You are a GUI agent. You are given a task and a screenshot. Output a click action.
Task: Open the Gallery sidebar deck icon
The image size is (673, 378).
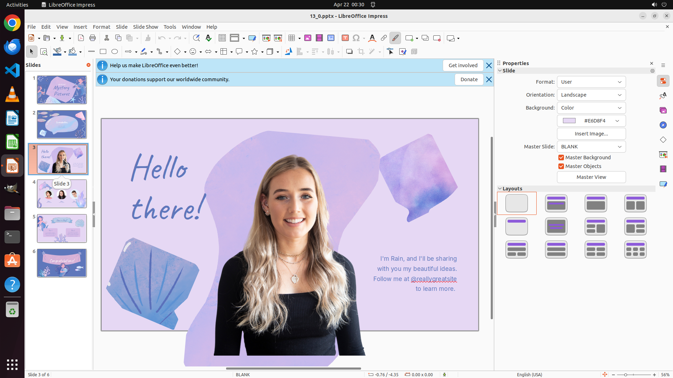(x=663, y=110)
